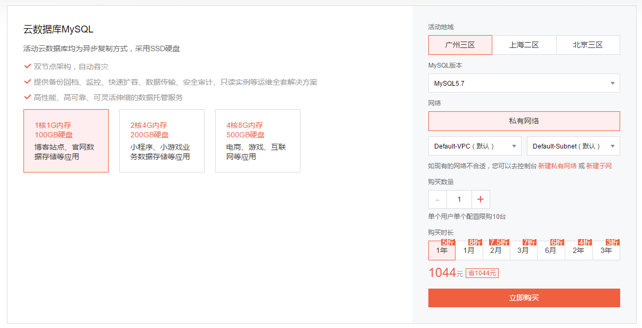The width and height of the screenshot is (642, 328).
Task: Click the plus icon to increase quantity
Action: (x=480, y=199)
